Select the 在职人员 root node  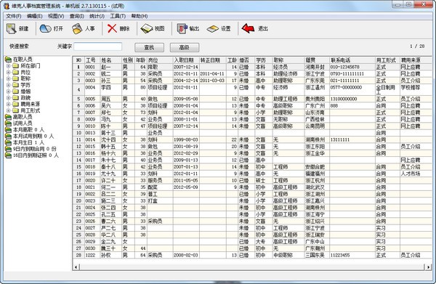point(23,59)
